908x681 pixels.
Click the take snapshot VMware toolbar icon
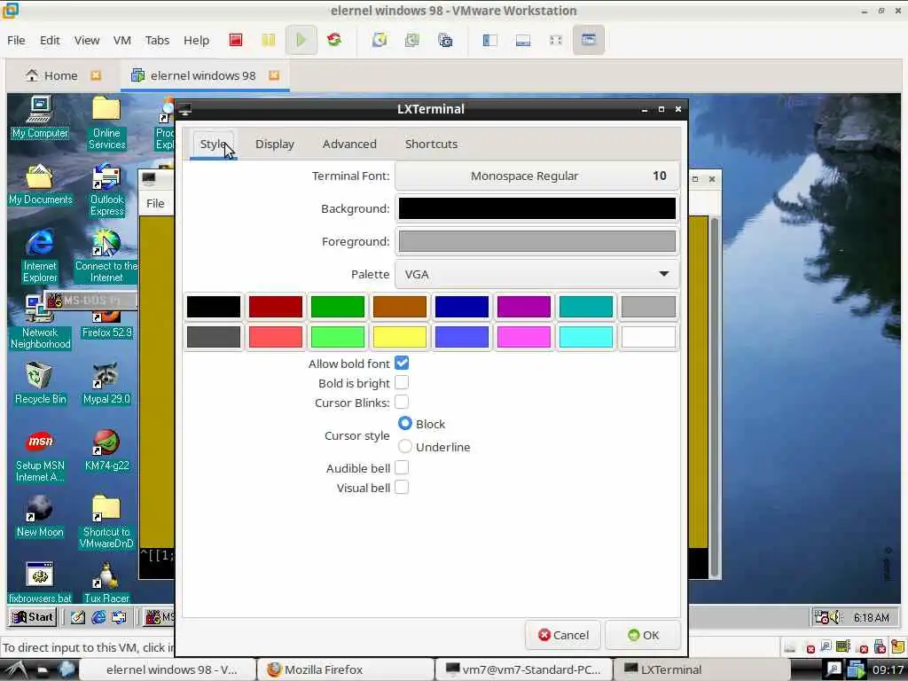pos(380,40)
